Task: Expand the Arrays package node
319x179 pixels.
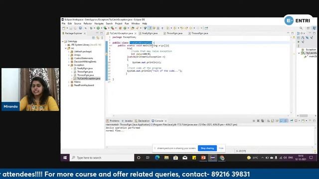Action: click(x=69, y=55)
